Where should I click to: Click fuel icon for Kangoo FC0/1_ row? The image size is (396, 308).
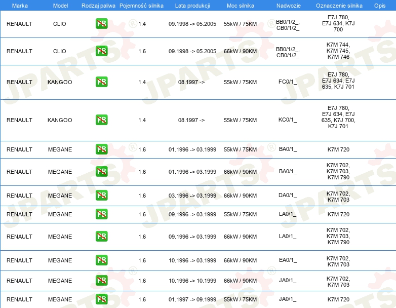click(101, 82)
